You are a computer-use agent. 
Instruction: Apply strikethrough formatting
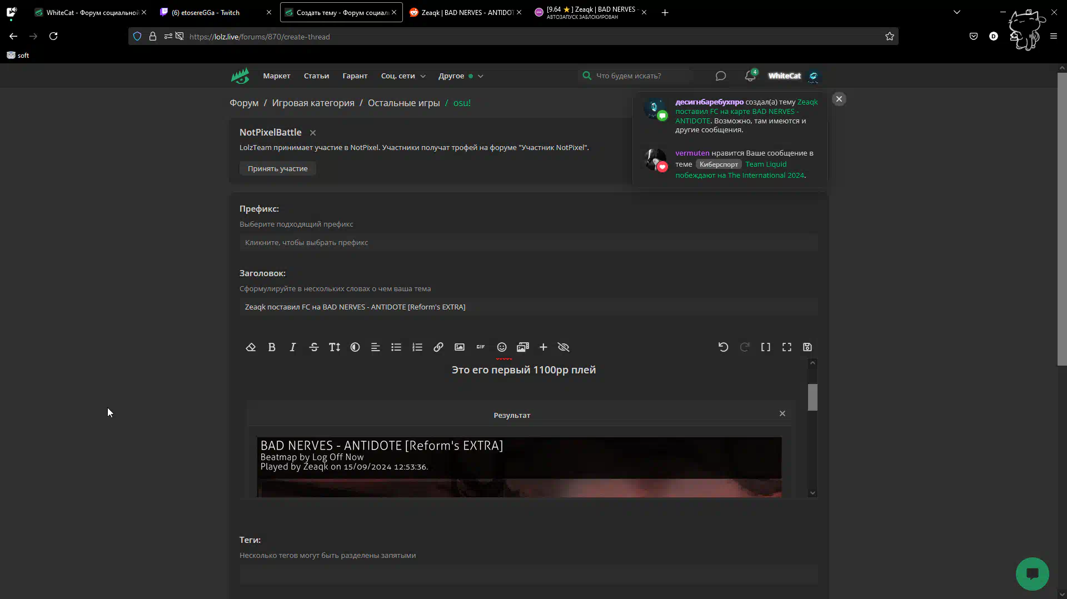click(x=314, y=347)
